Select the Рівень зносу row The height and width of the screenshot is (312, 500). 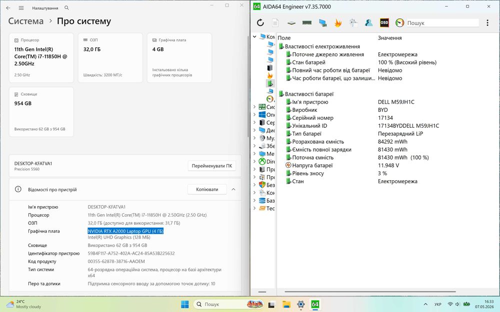point(387,173)
